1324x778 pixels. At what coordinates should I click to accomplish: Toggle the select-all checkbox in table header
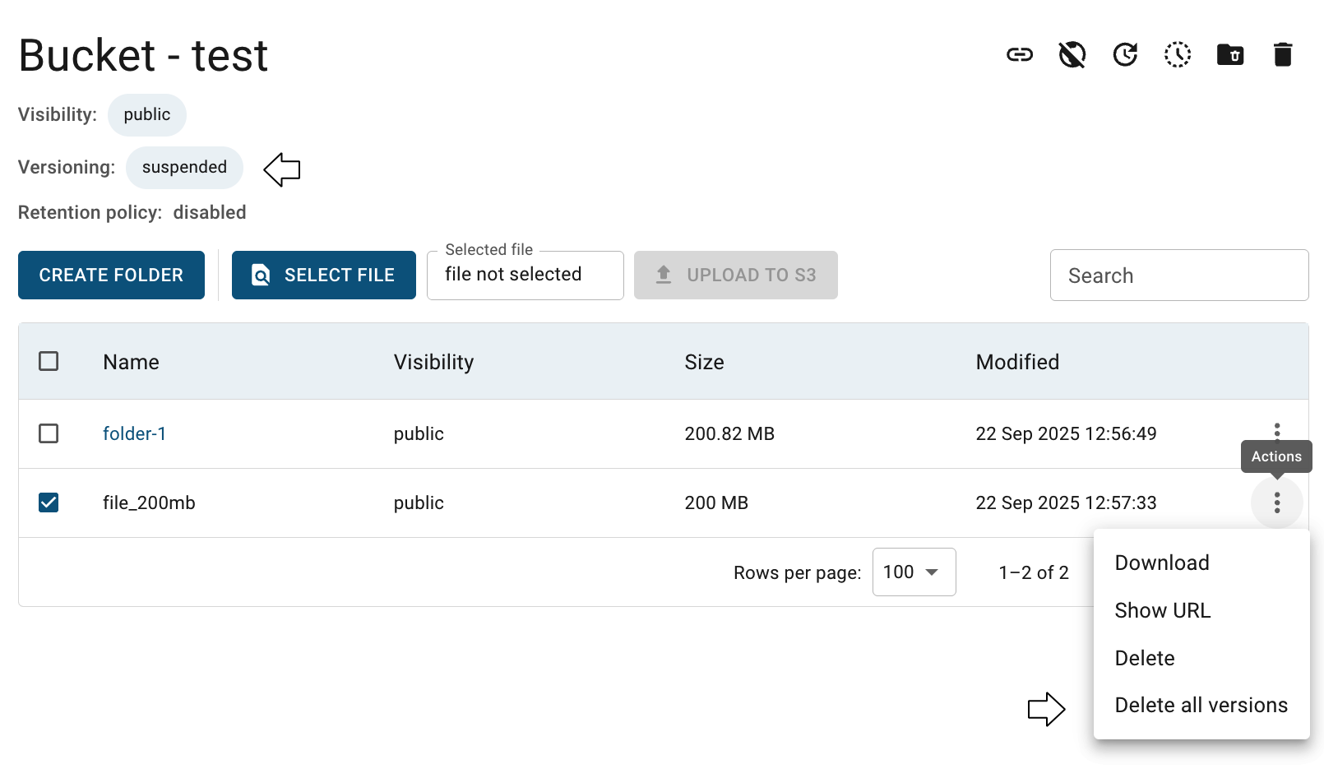pos(49,361)
